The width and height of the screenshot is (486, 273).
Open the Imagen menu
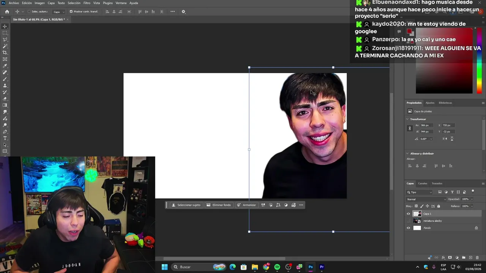tap(39, 3)
